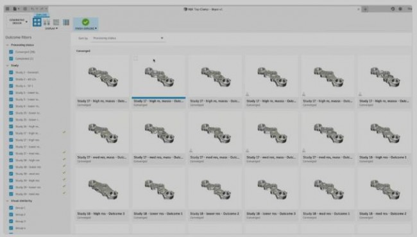This screenshot has height=237, width=417.
Task: Open the Generative Design workspace dropdown
Action: click(x=18, y=22)
